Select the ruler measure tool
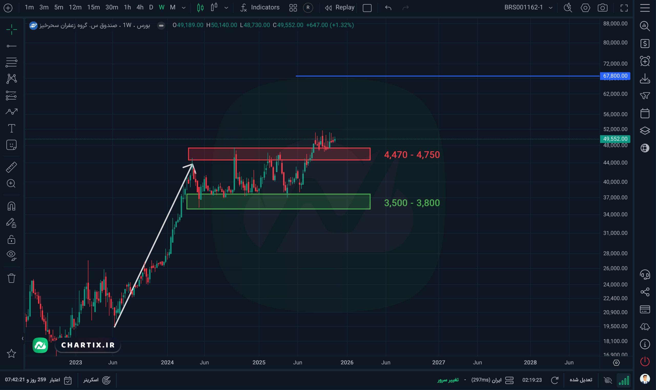 (12, 167)
